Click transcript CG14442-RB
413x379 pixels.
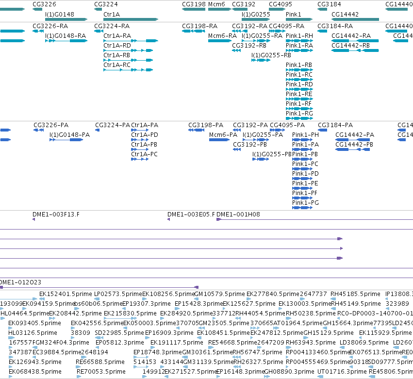[x=350, y=45]
